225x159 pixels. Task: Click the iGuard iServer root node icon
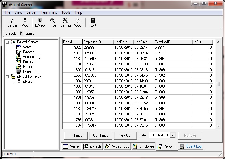click(x=13, y=42)
